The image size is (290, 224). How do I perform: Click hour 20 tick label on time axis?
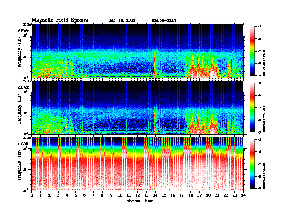pyautogui.click(x=208, y=195)
